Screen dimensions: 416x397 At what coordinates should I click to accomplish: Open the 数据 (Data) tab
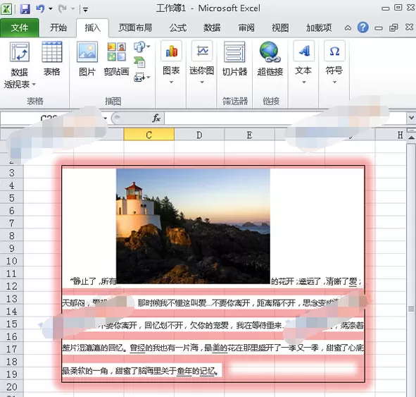[x=212, y=28]
